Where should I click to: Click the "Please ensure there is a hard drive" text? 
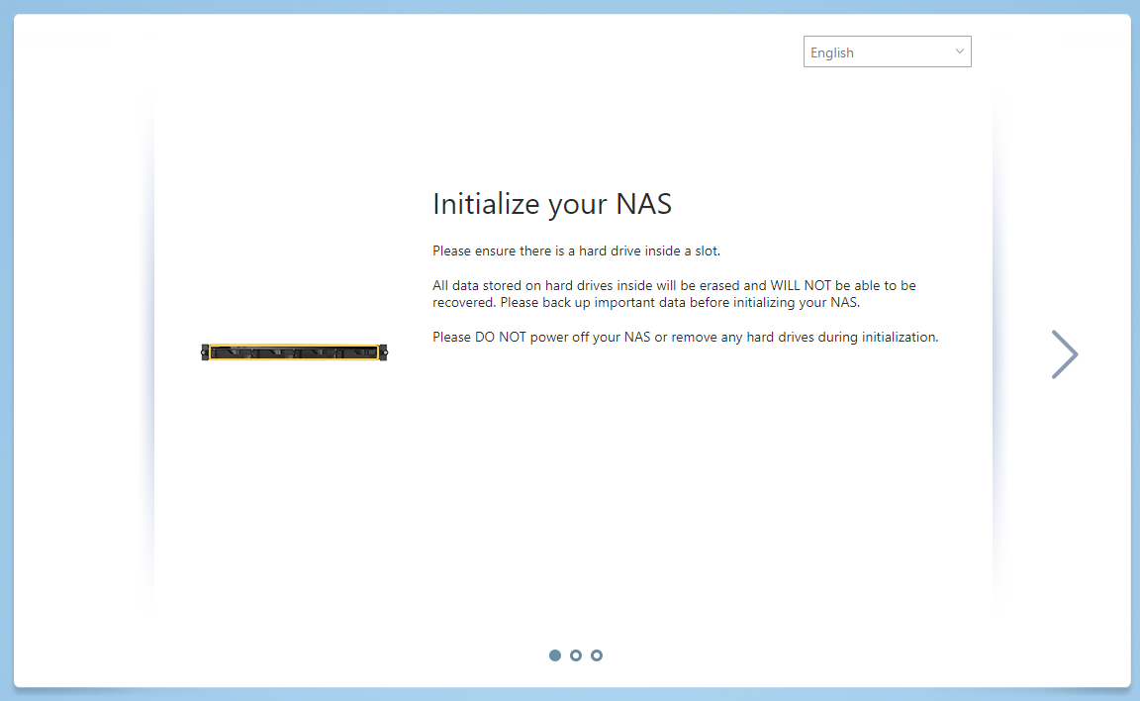(x=576, y=250)
